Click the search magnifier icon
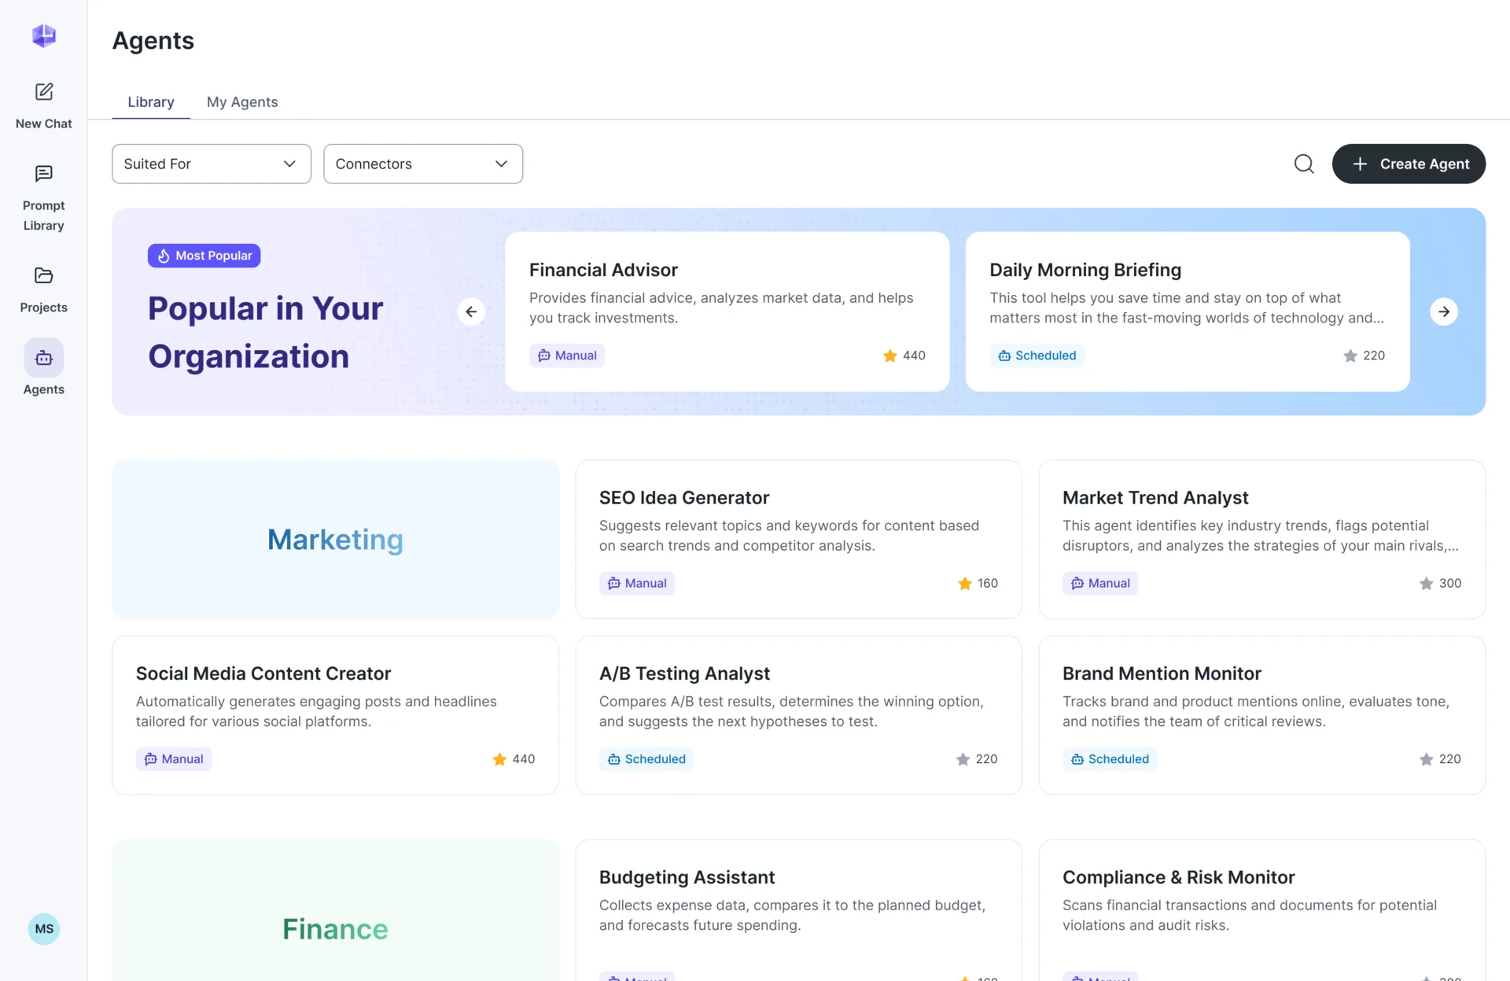1510x981 pixels. (x=1304, y=164)
